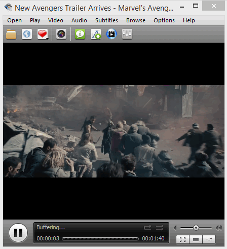The width and height of the screenshot is (227, 249).
Task: Open the Subtitles menu
Action: (106, 20)
